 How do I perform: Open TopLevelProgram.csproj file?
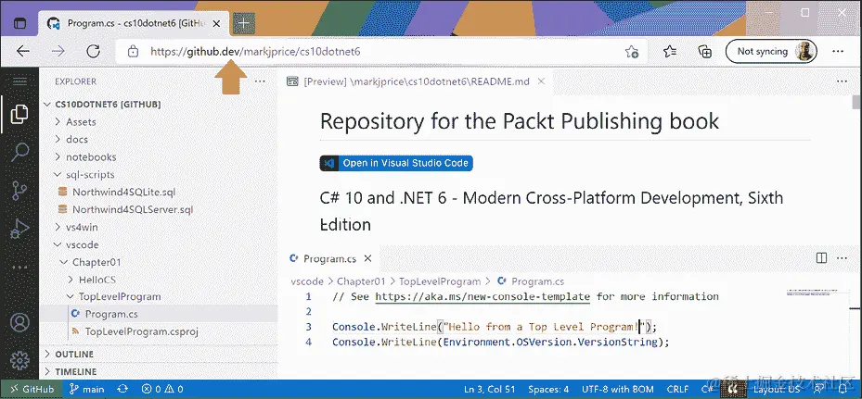(159, 331)
